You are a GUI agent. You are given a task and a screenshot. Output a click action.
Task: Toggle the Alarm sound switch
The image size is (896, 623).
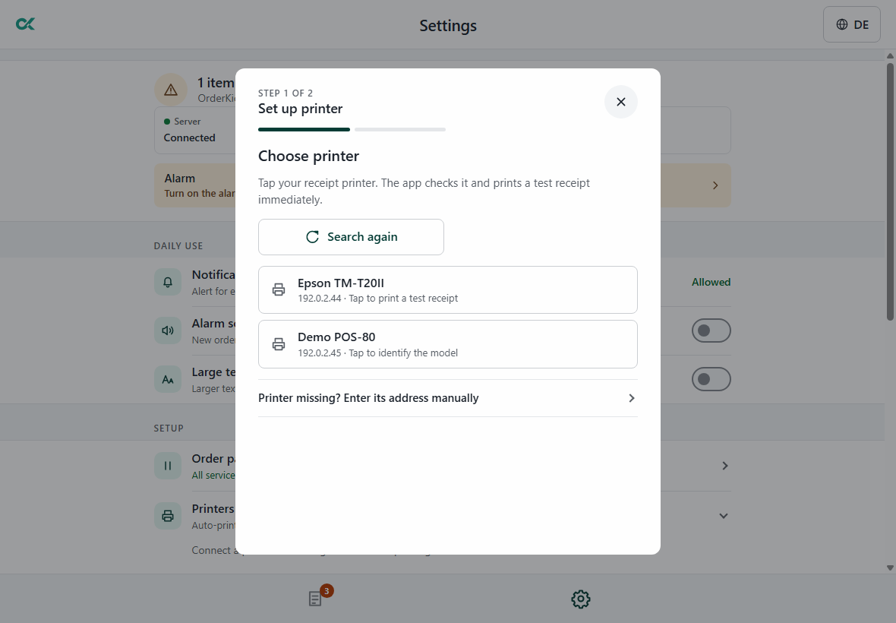pos(711,330)
